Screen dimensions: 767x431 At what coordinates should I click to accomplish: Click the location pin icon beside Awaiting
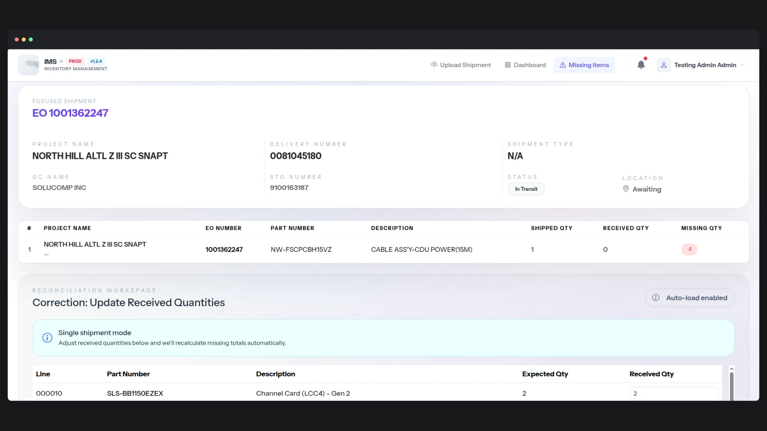(x=626, y=189)
